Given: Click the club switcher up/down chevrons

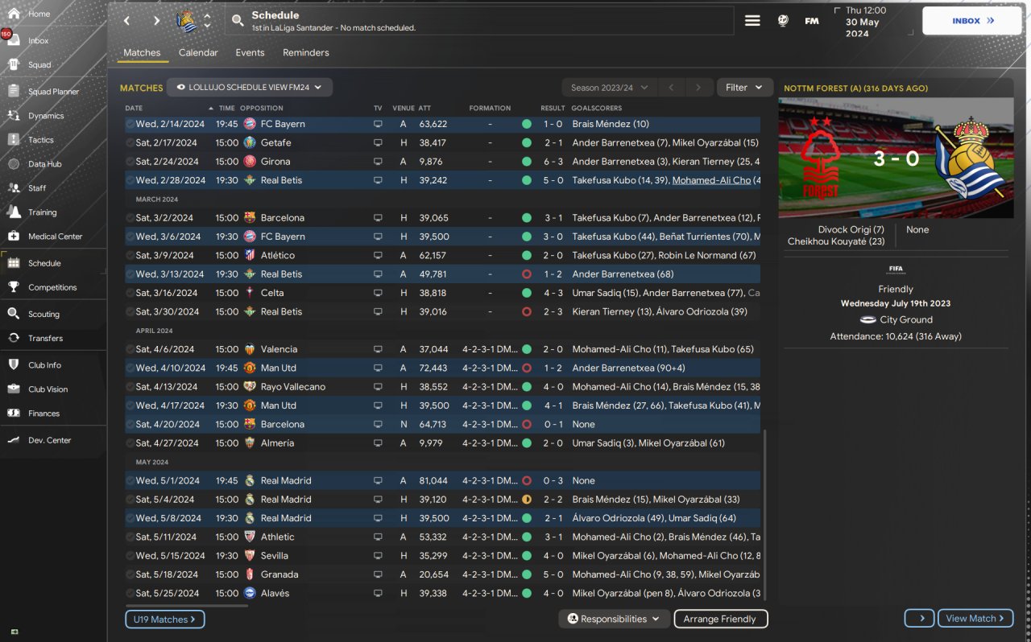Looking at the screenshot, I should [207, 21].
